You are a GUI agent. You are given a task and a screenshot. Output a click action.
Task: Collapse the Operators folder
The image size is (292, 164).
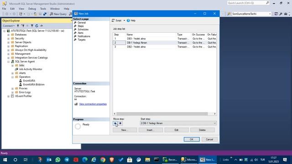[12, 77]
